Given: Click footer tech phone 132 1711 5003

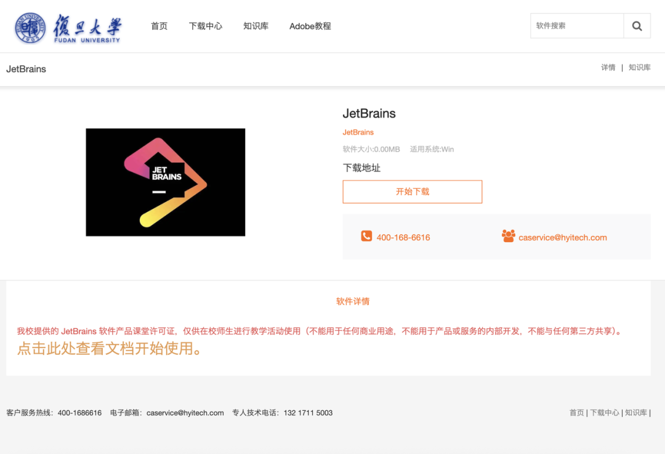Looking at the screenshot, I should 308,413.
